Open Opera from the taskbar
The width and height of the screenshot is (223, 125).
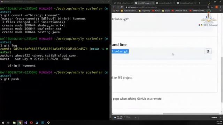click(x=31, y=123)
